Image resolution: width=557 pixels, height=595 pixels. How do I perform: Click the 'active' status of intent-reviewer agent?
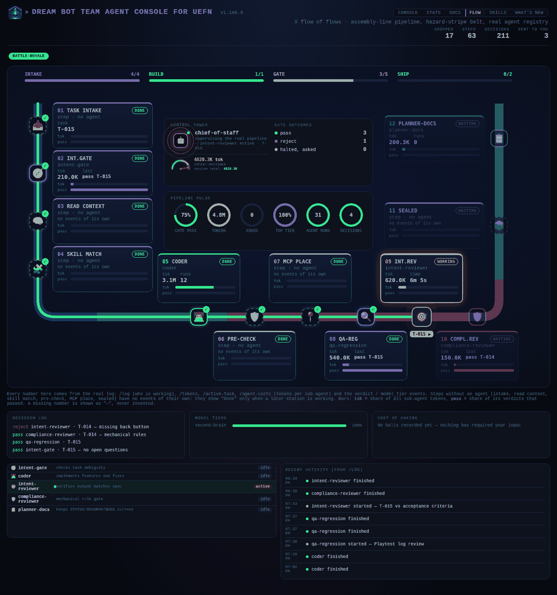pos(262,487)
